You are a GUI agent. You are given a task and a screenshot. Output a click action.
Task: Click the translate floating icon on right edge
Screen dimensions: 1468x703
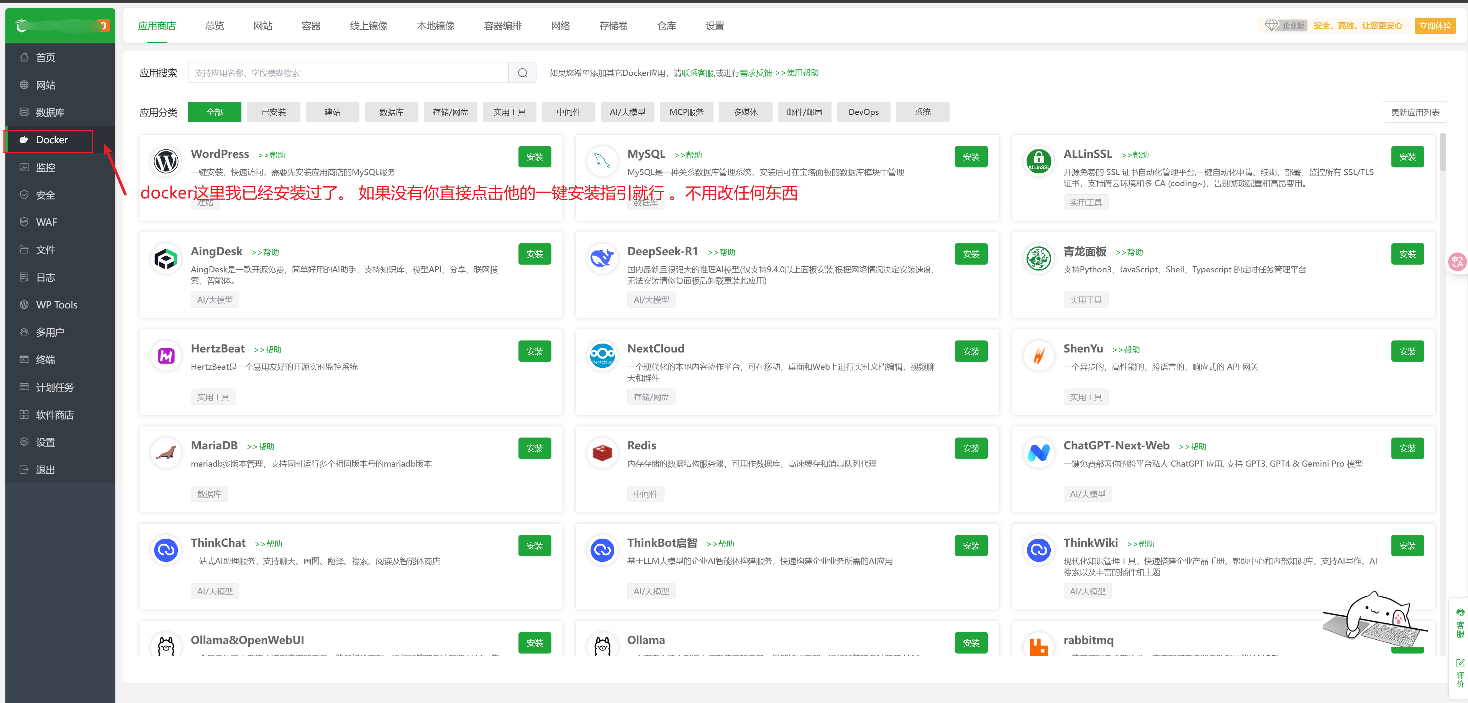click(1457, 262)
